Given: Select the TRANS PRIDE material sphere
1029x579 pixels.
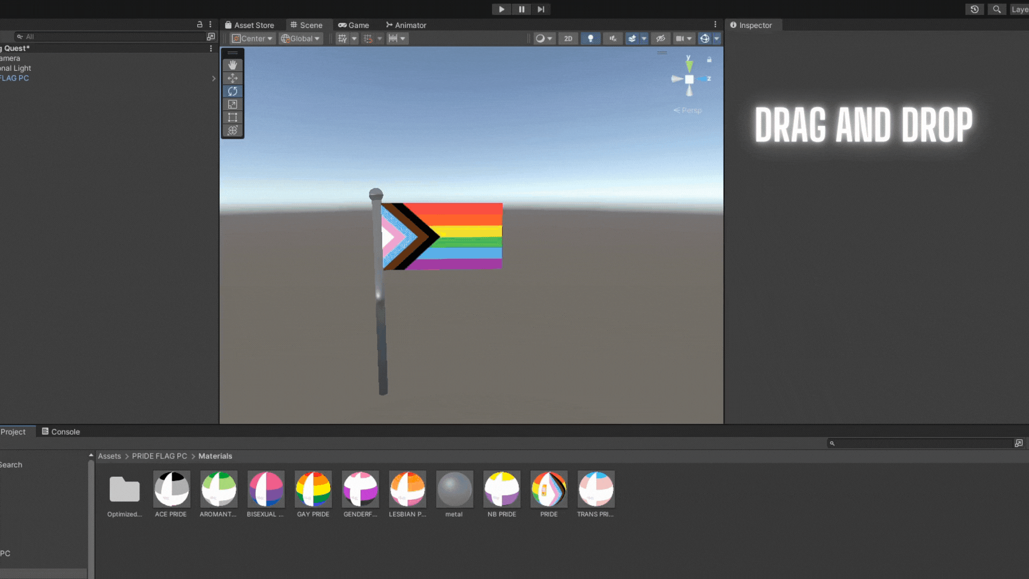Looking at the screenshot, I should [596, 489].
